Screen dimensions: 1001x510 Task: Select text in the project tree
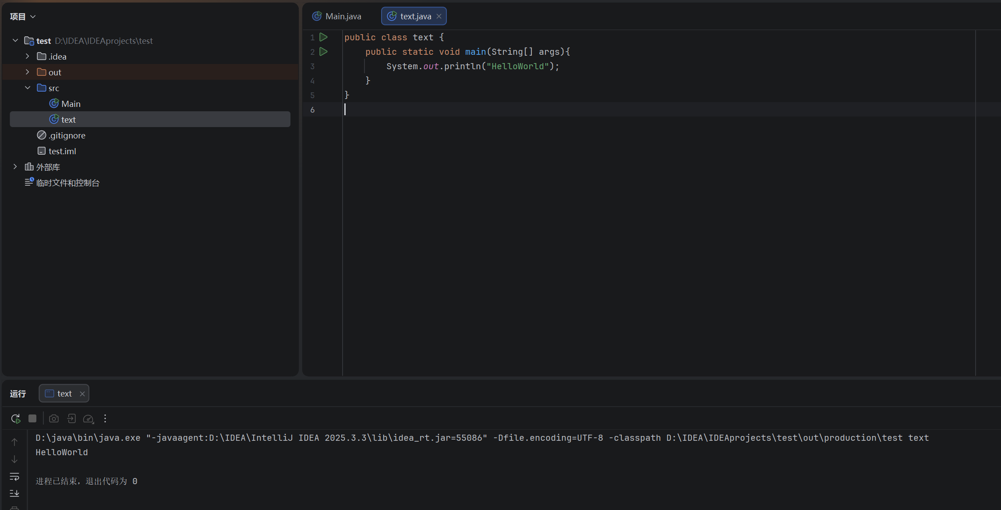point(150,119)
